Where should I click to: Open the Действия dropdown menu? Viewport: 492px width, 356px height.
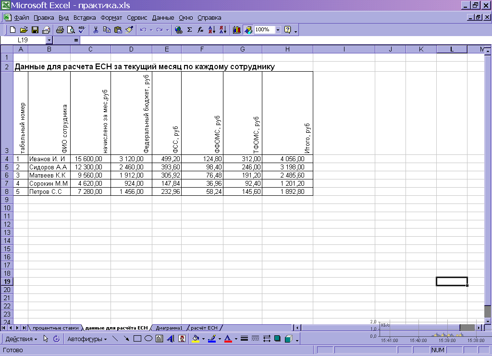[21, 339]
